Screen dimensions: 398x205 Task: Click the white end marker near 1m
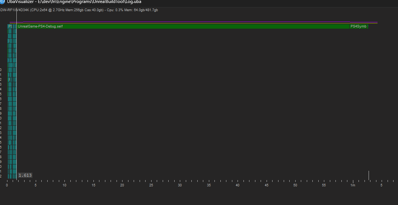369,175
